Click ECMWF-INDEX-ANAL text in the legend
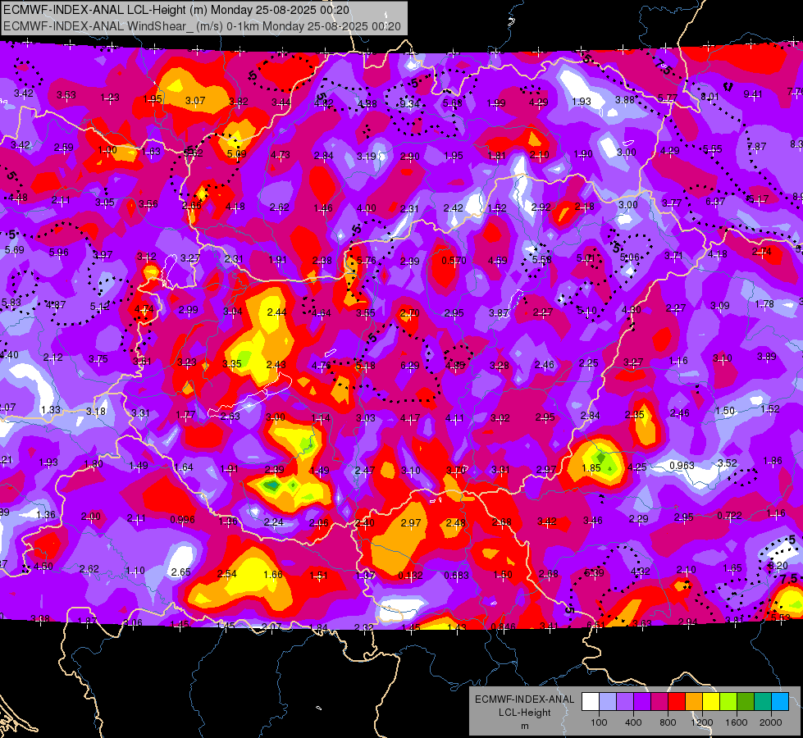Screen dimensions: 803x738 (x=524, y=699)
